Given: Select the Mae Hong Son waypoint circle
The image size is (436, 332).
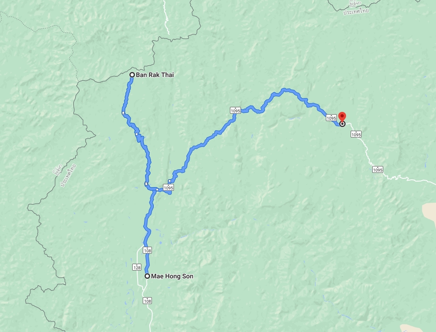Looking at the screenshot, I should click(147, 276).
